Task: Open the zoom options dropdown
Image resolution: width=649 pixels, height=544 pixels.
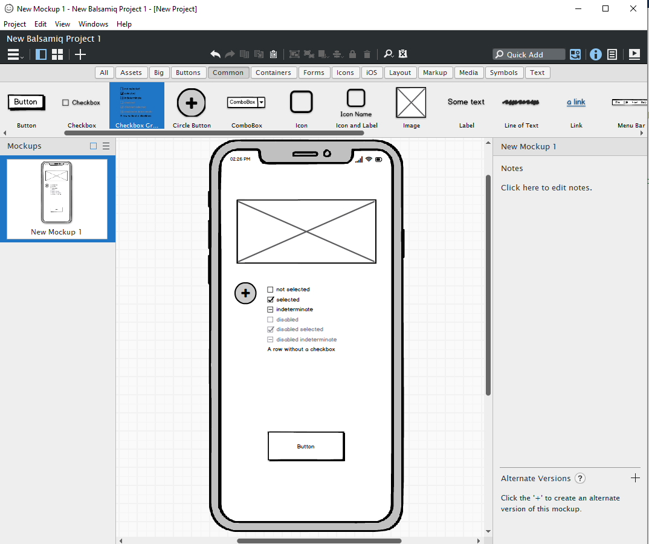Action: pyautogui.click(x=389, y=54)
